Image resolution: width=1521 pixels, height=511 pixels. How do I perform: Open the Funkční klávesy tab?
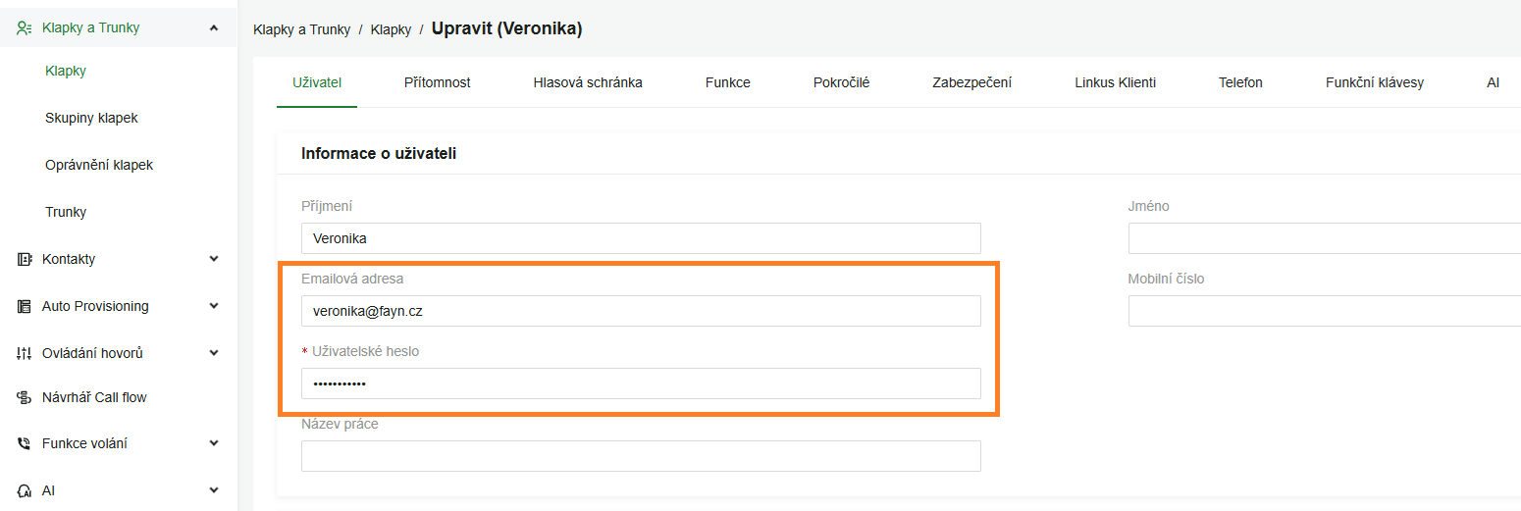[x=1374, y=82]
